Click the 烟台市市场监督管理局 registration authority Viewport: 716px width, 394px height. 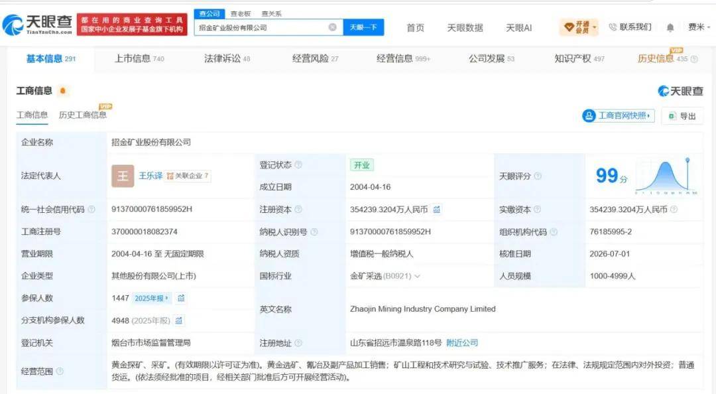click(150, 343)
